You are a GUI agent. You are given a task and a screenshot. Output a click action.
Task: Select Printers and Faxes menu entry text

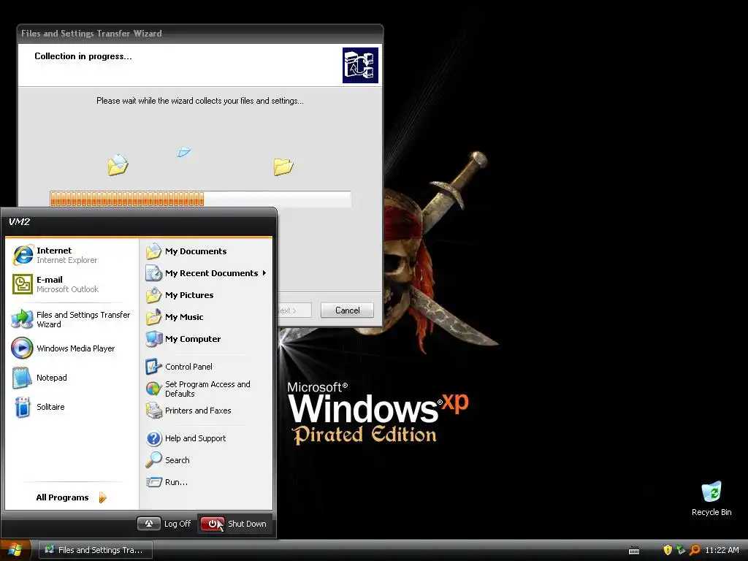pyautogui.click(x=198, y=411)
